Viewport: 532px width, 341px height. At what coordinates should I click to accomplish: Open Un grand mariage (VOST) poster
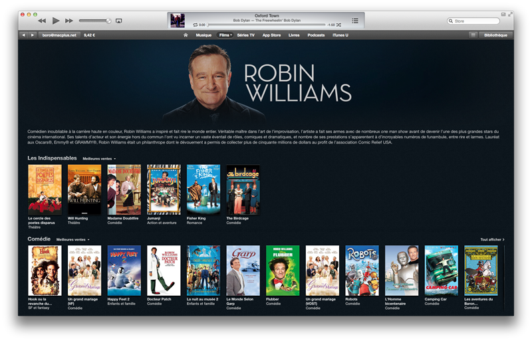pos(323,271)
